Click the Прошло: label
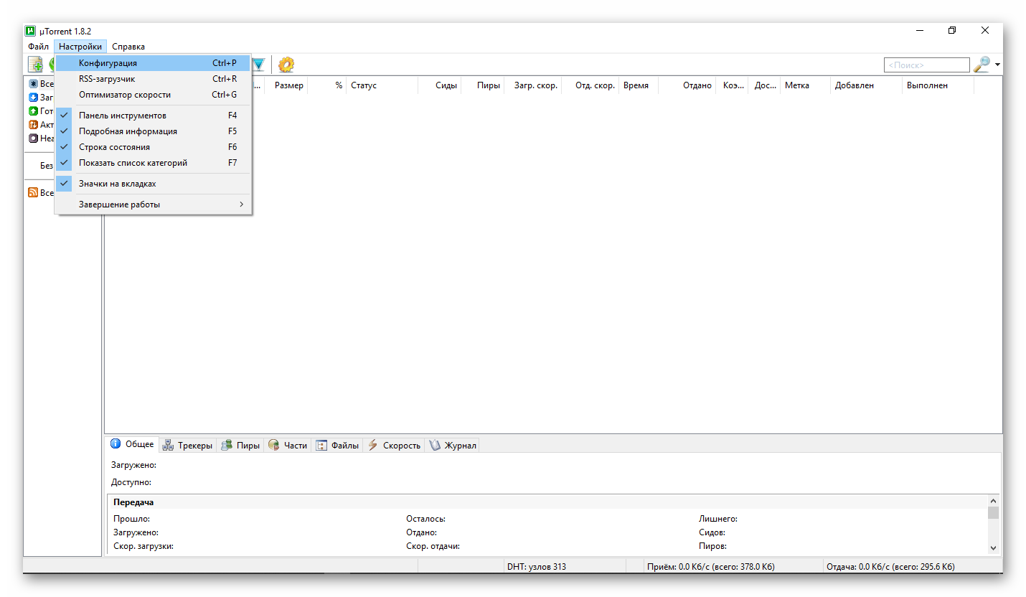The width and height of the screenshot is (1026, 597). tap(131, 519)
